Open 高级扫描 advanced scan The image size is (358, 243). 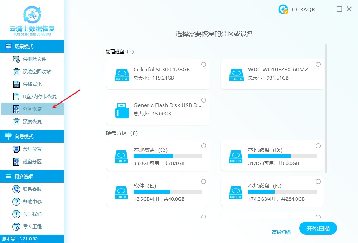(281, 232)
